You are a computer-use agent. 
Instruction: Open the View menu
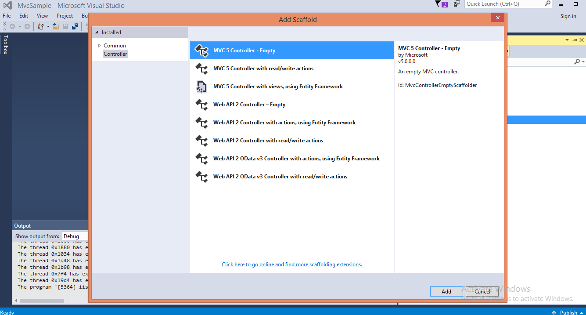pos(43,16)
